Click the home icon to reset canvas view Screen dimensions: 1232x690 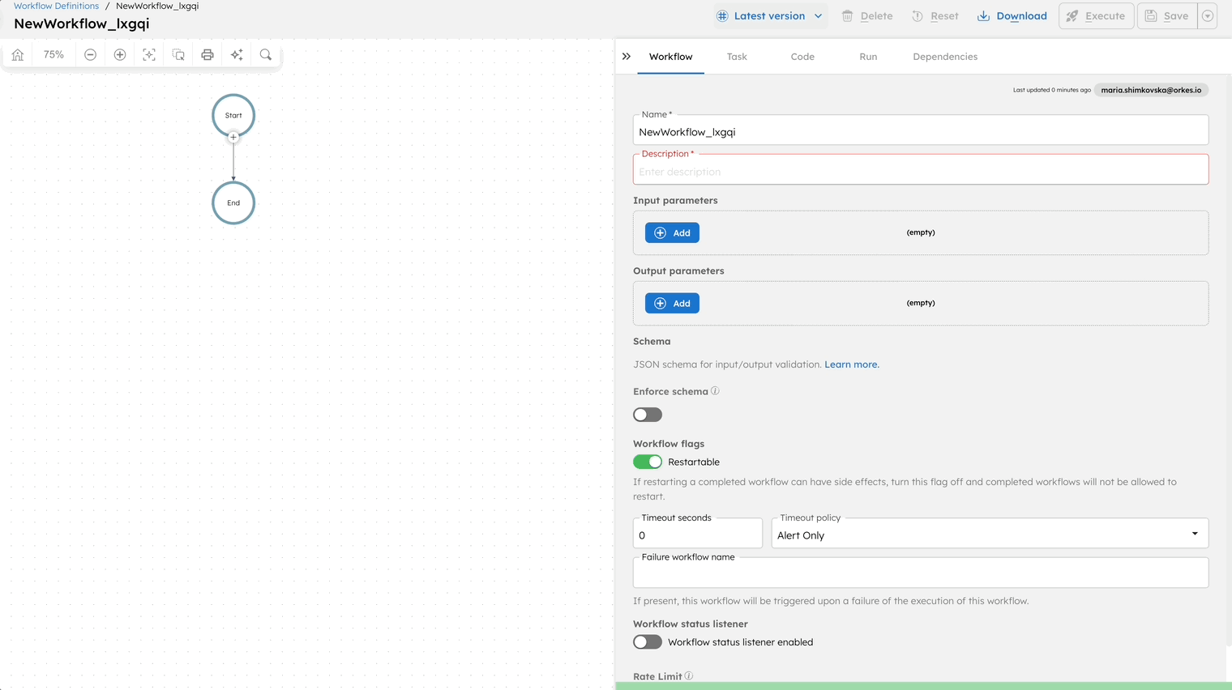(18, 54)
